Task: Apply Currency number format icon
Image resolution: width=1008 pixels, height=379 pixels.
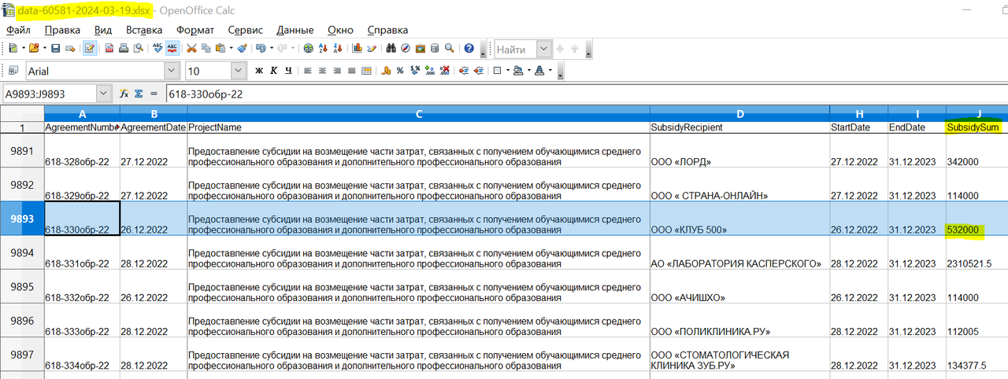Action: (x=386, y=71)
